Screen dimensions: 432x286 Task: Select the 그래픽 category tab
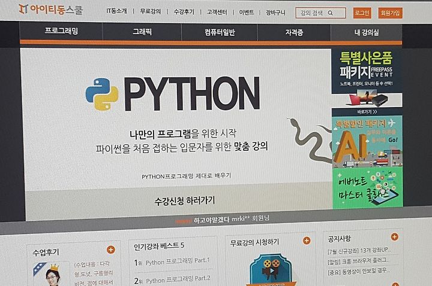click(x=142, y=32)
